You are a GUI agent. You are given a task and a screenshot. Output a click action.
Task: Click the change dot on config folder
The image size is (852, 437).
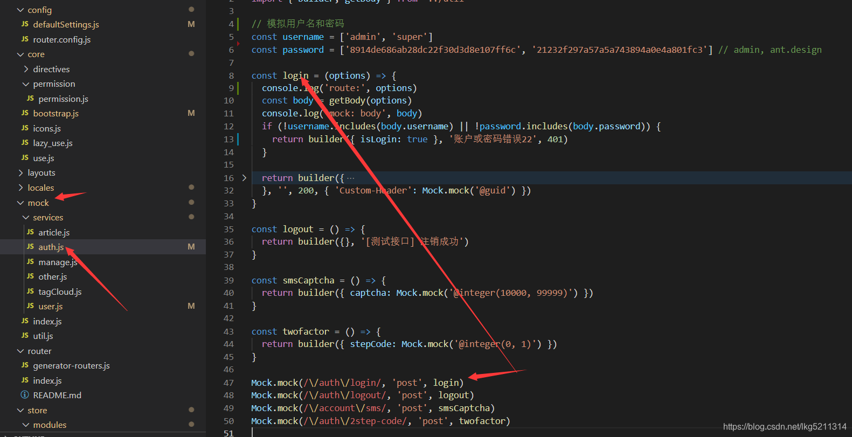(191, 9)
